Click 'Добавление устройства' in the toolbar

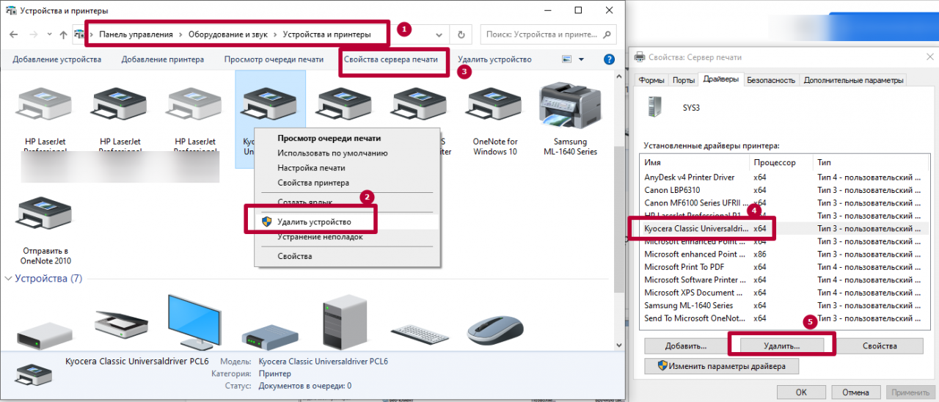56,59
